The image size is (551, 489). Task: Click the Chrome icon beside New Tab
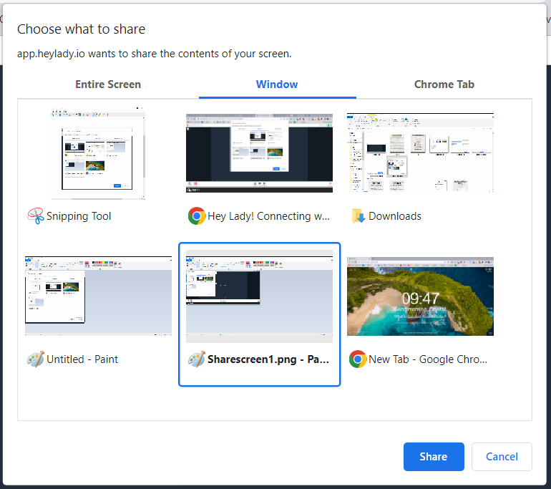coord(358,359)
